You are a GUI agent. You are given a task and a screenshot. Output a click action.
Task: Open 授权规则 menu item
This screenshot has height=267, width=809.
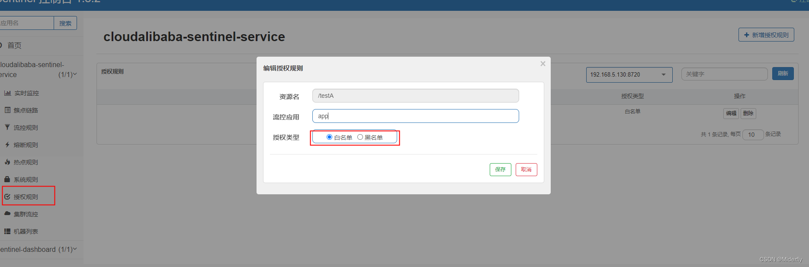point(26,197)
